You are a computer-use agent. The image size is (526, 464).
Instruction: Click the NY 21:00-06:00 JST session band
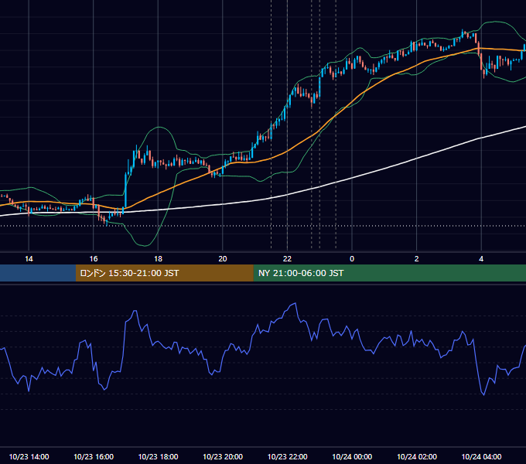click(x=389, y=273)
